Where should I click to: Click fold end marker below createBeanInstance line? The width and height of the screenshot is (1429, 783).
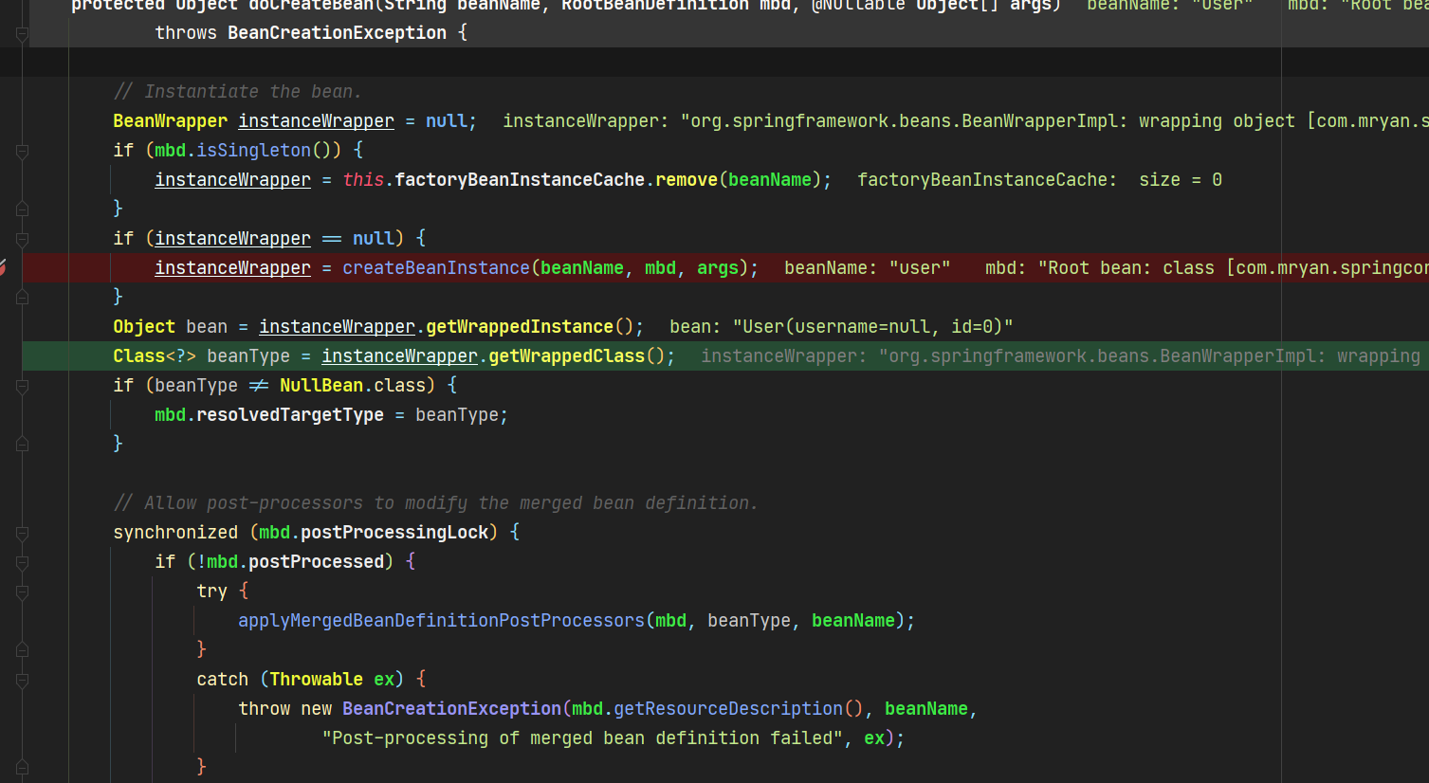pyautogui.click(x=22, y=297)
